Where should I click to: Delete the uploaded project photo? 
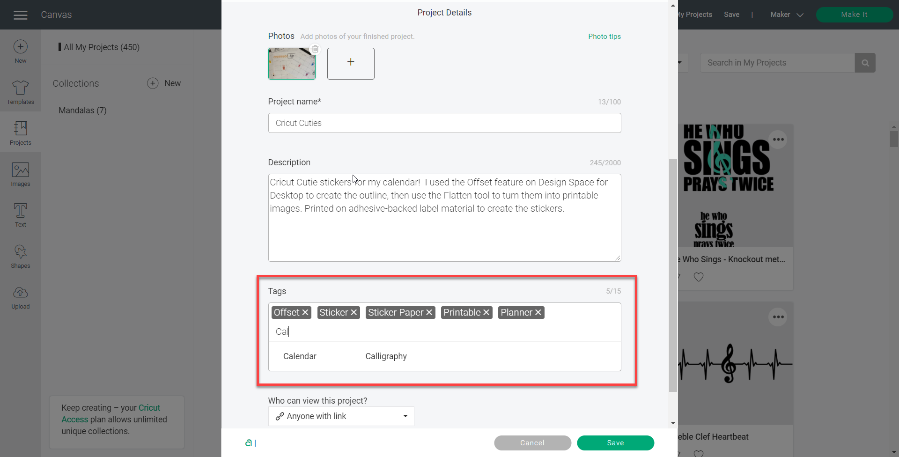(315, 49)
